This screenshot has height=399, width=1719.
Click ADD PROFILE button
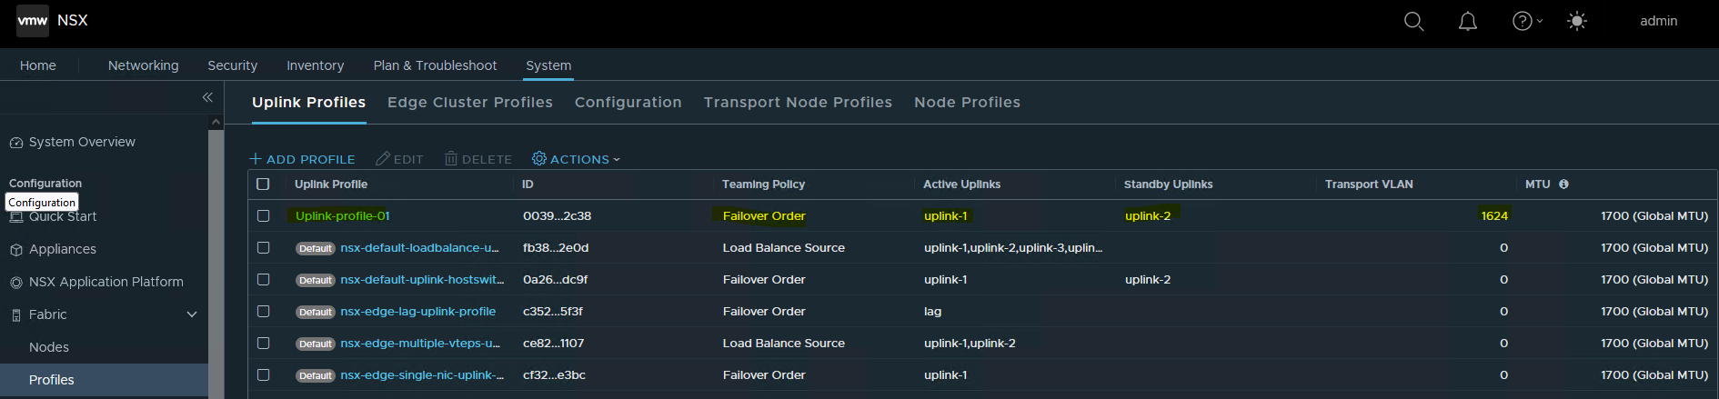tap(302, 159)
